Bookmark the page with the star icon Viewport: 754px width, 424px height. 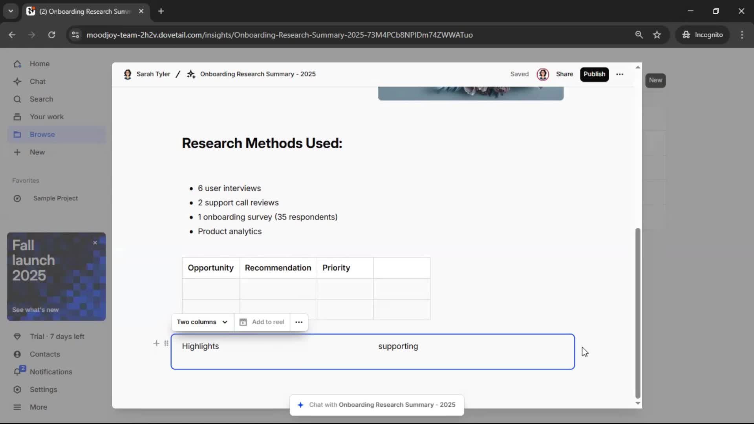[x=657, y=35]
